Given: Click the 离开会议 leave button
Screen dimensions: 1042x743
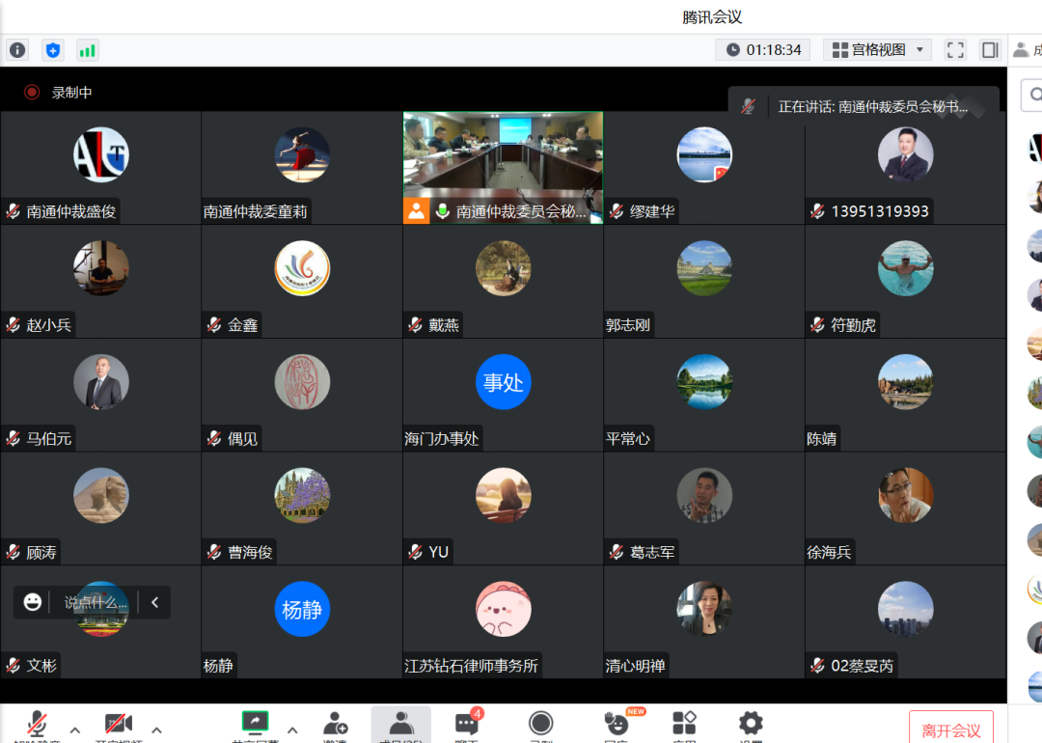Looking at the screenshot, I should click(x=951, y=729).
